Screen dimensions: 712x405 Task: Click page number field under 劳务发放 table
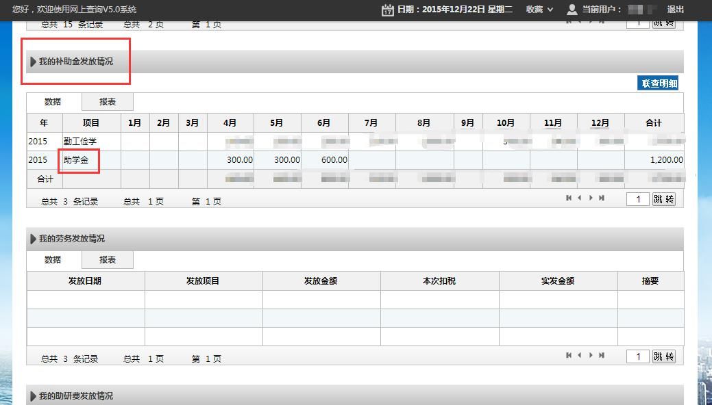pyautogui.click(x=637, y=356)
